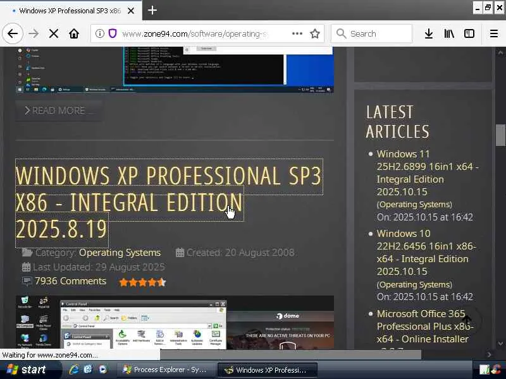
Task: Click the READ MORE button
Action: (58, 111)
